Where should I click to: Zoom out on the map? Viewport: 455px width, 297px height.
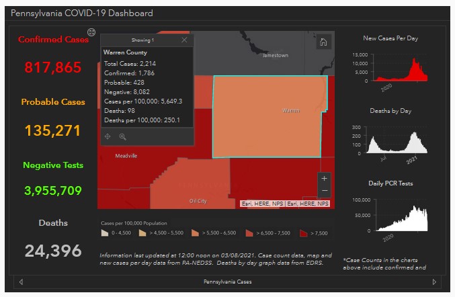tap(325, 191)
